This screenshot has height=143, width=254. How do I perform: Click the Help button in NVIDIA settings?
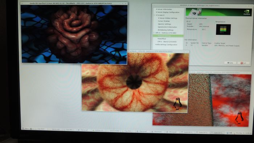point(230,63)
